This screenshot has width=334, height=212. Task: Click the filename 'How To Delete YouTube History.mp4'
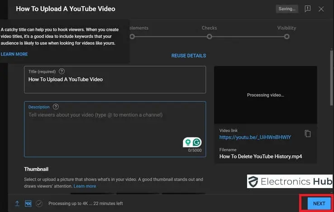click(261, 157)
